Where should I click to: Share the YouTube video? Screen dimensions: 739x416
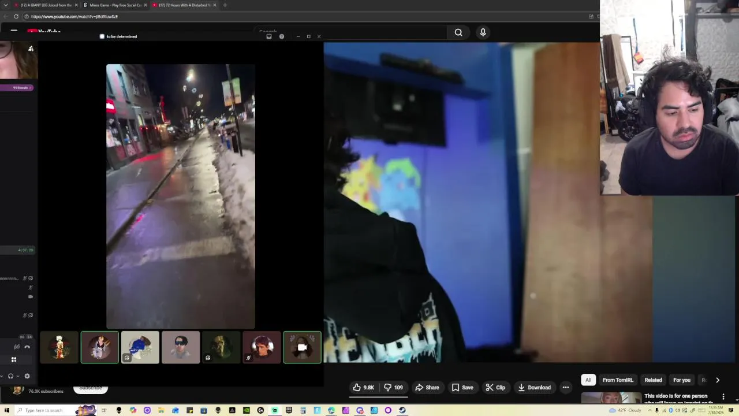[x=427, y=388]
